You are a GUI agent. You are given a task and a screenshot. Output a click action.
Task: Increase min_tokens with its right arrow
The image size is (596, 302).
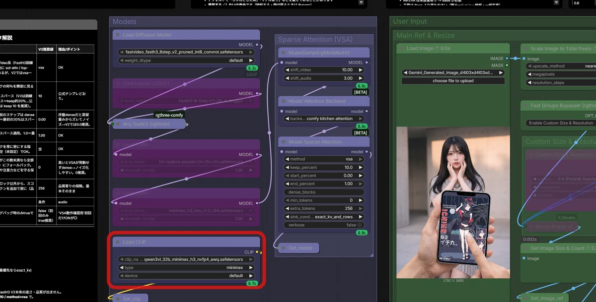click(361, 200)
